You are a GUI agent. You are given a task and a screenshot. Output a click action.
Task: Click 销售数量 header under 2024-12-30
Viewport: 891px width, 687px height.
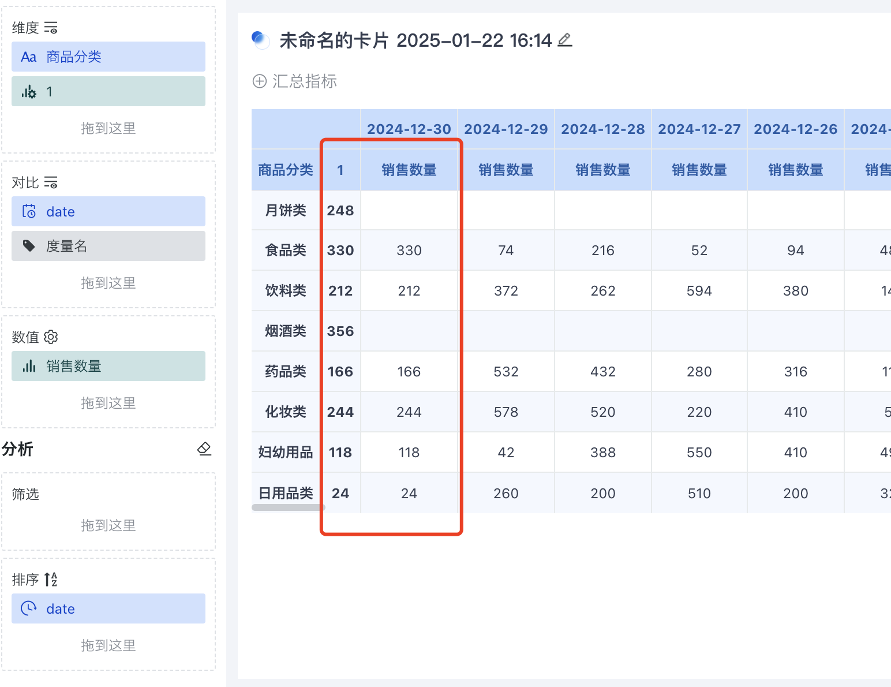(x=409, y=170)
